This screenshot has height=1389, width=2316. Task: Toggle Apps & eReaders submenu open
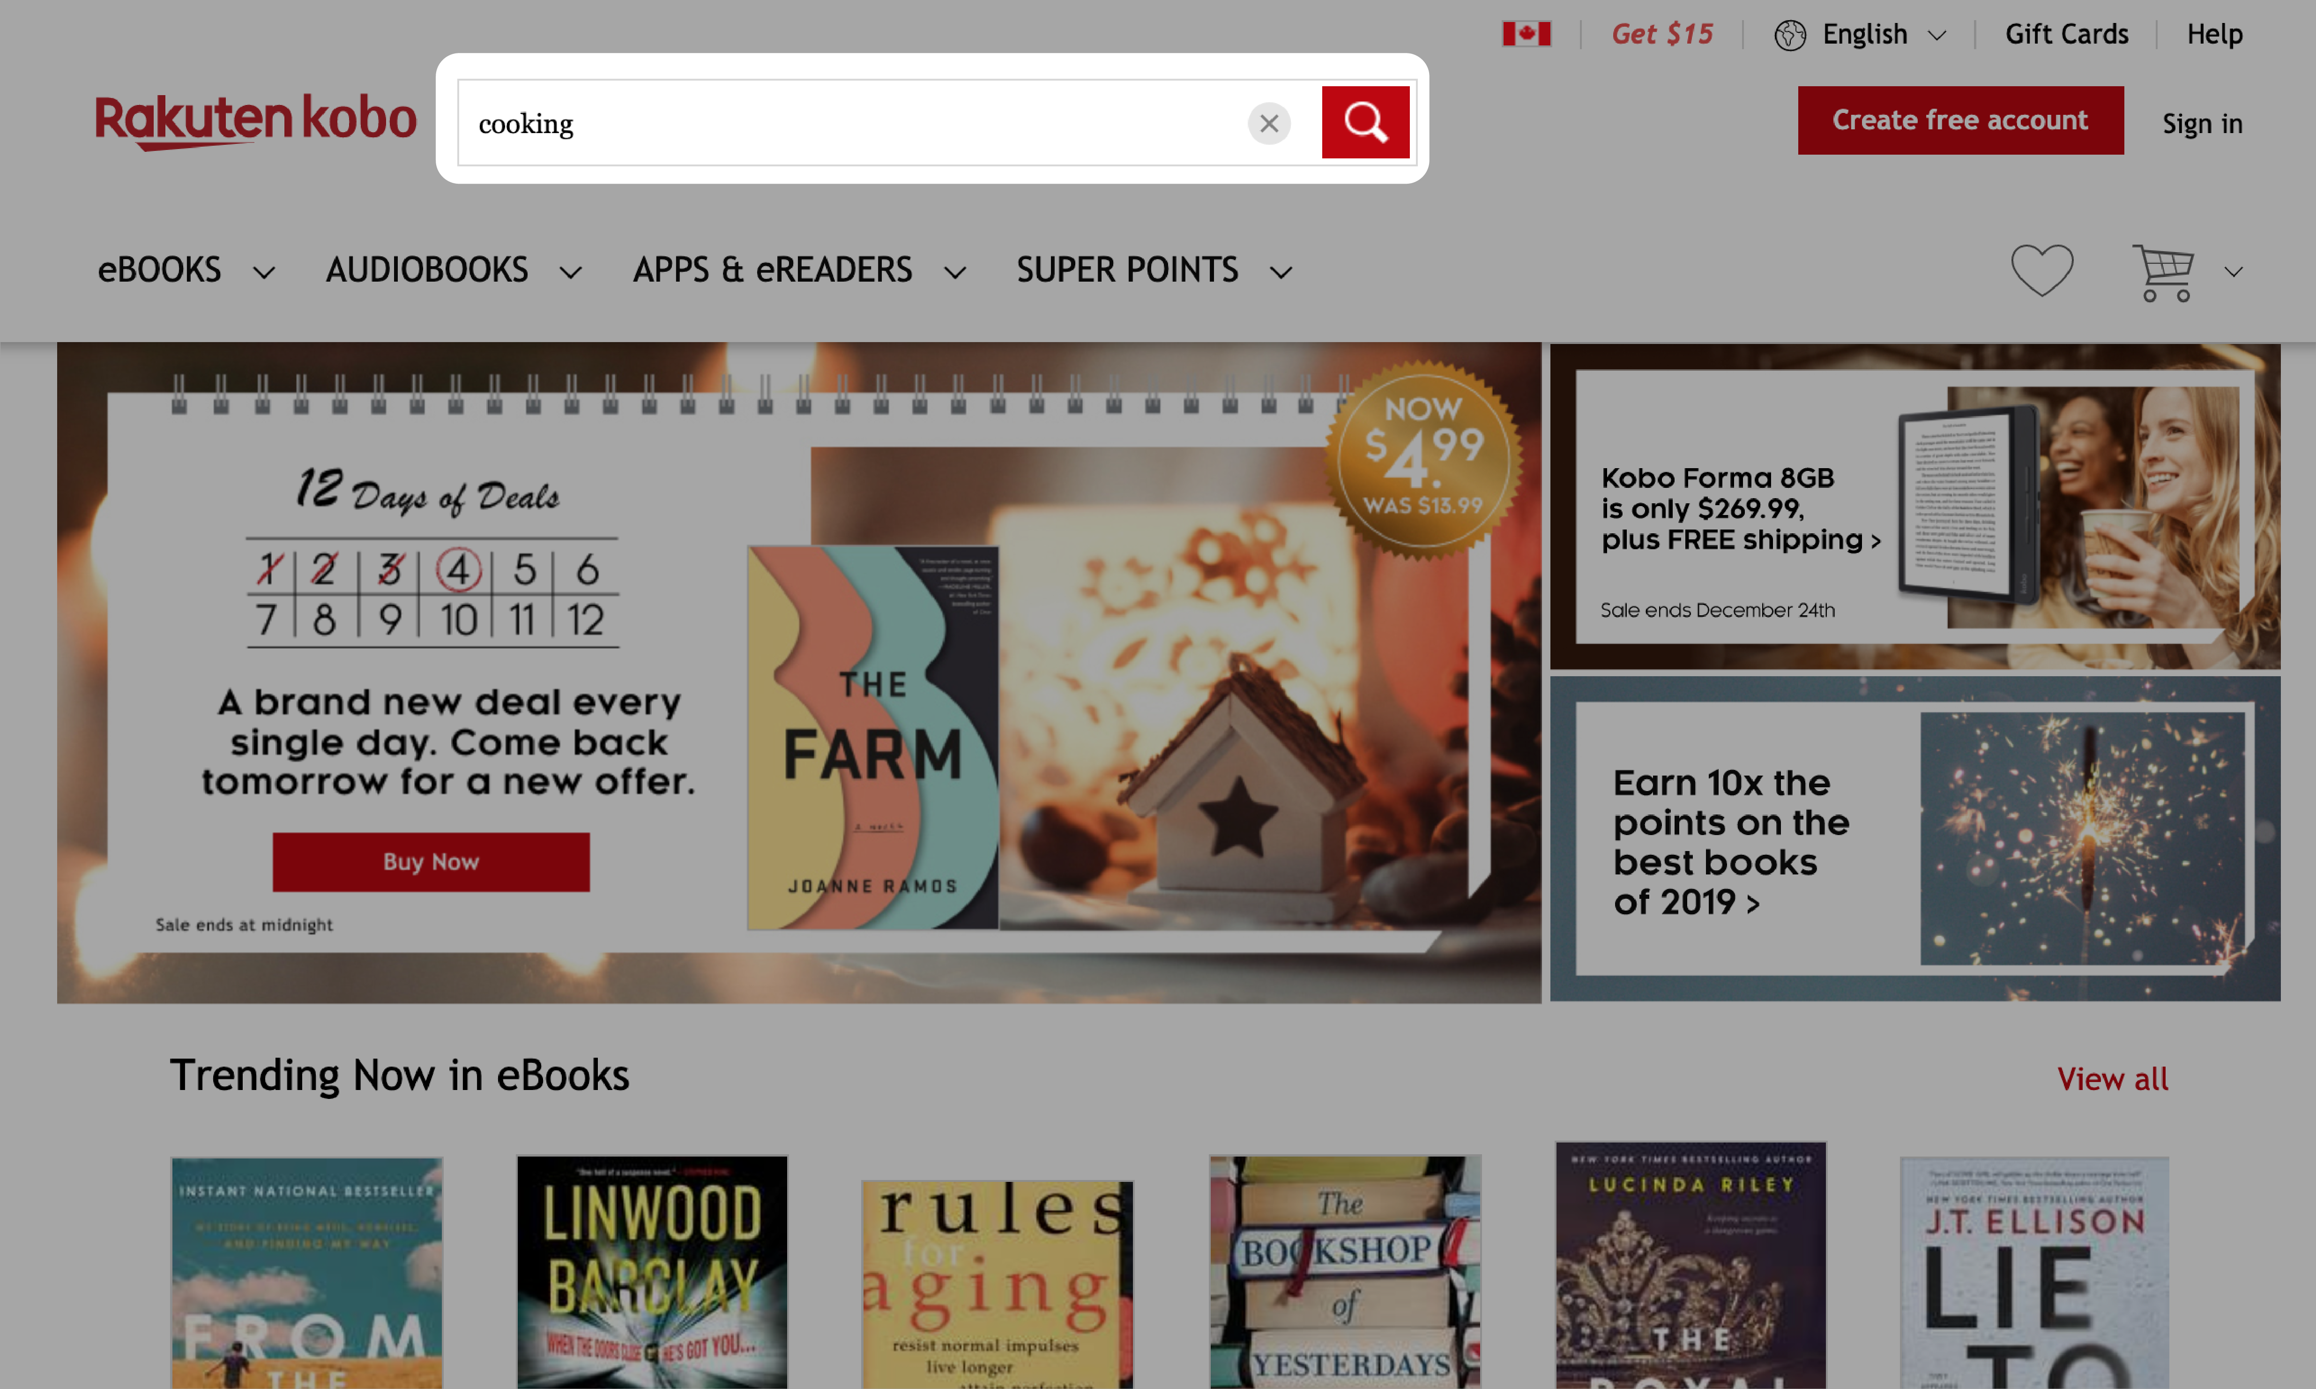click(955, 269)
